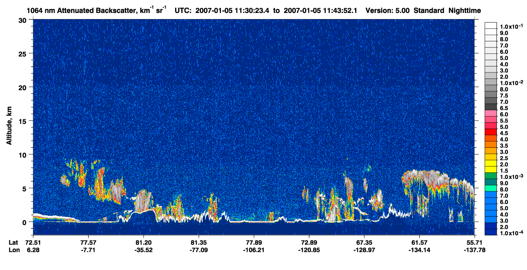Screen dimensions: 527x270
Task: Click the 'UTC:' label in the header
Action: point(183,11)
